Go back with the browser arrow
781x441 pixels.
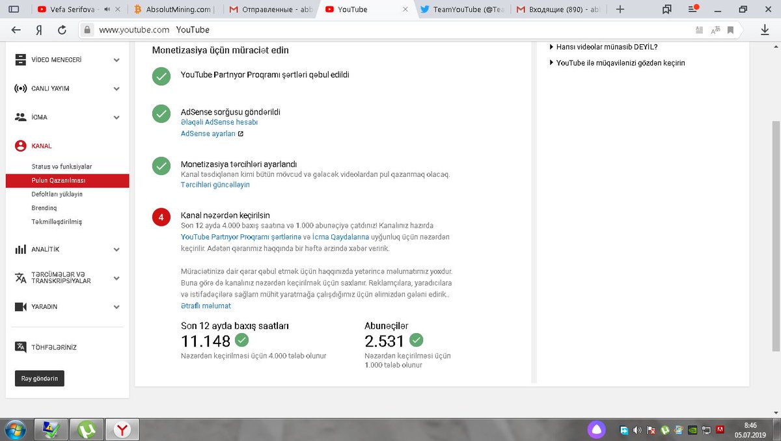(x=16, y=30)
